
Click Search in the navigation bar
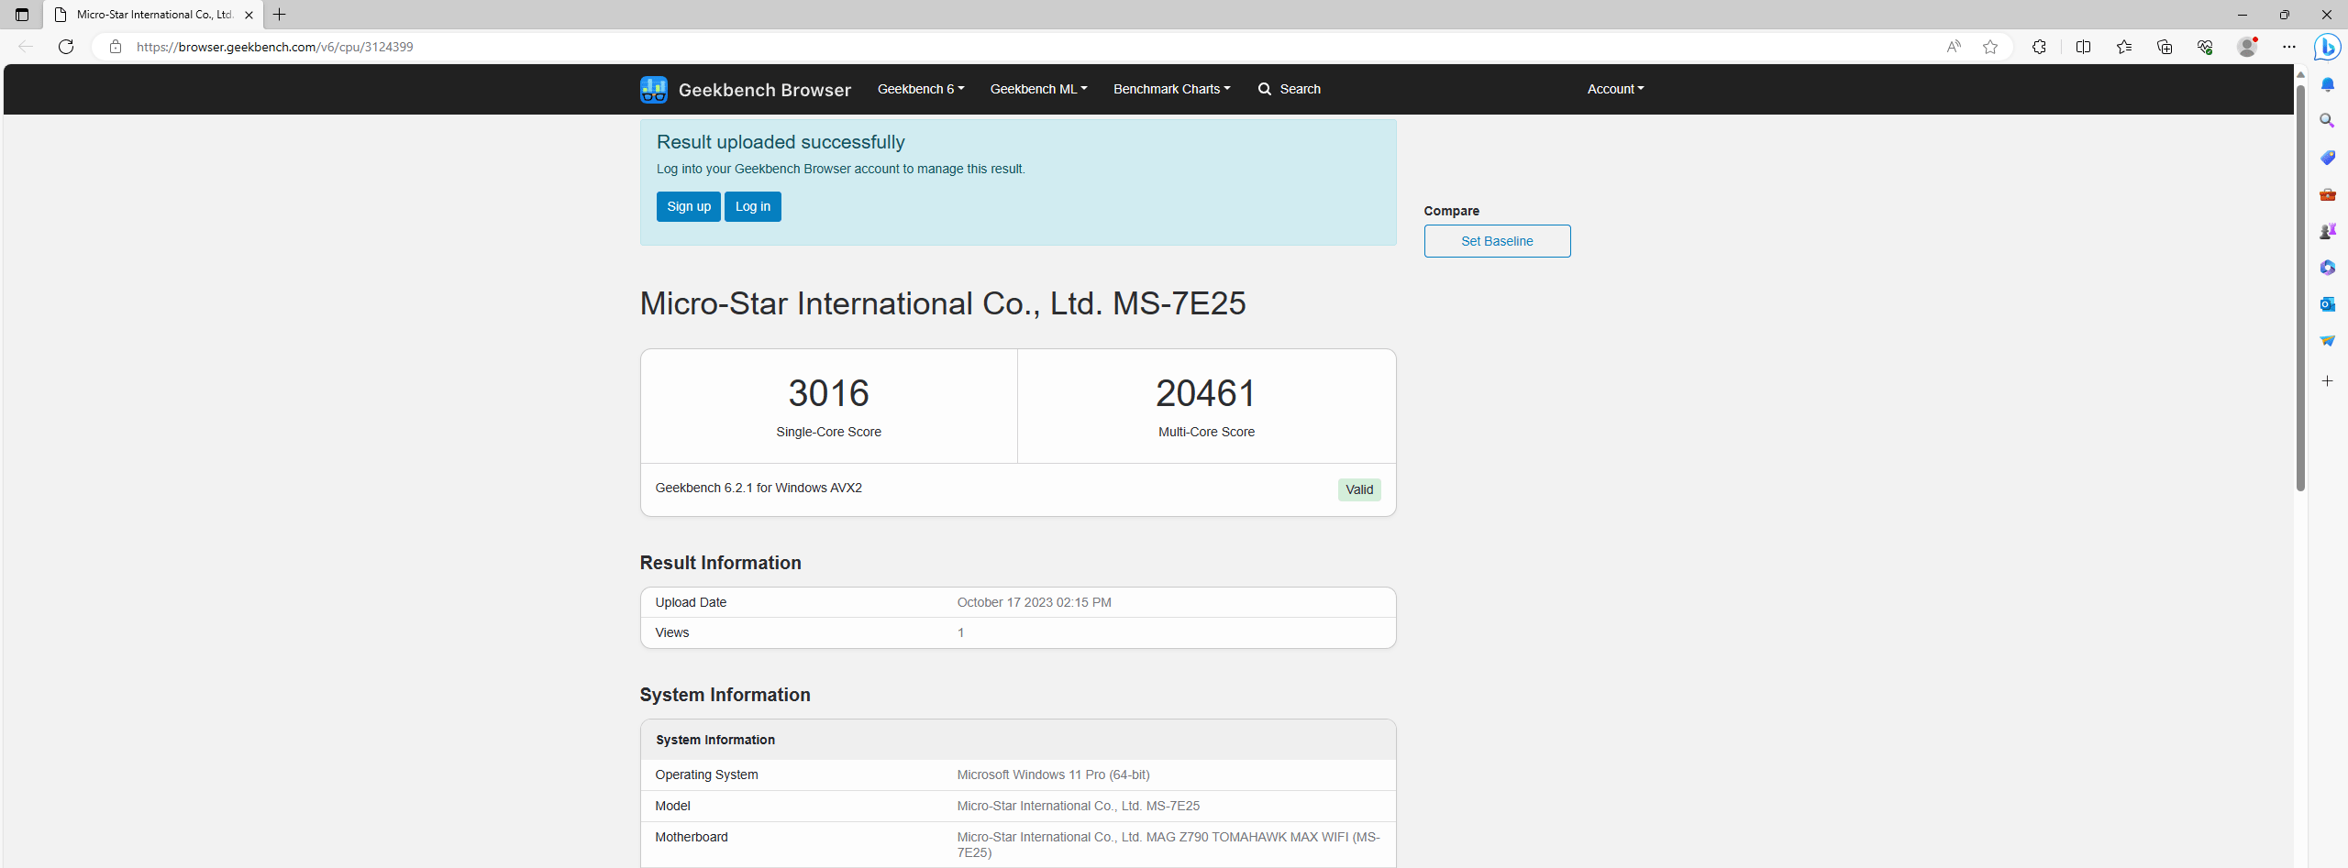pos(1290,89)
